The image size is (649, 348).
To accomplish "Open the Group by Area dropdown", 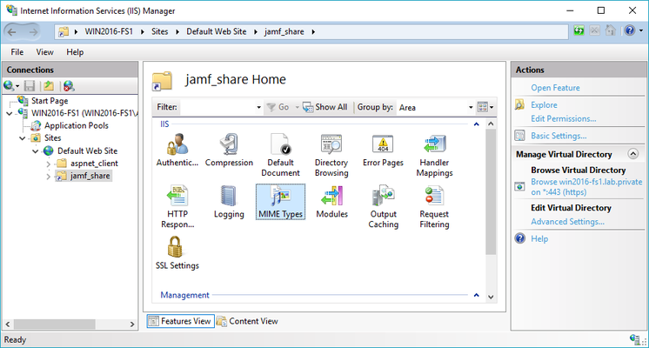I will point(470,107).
